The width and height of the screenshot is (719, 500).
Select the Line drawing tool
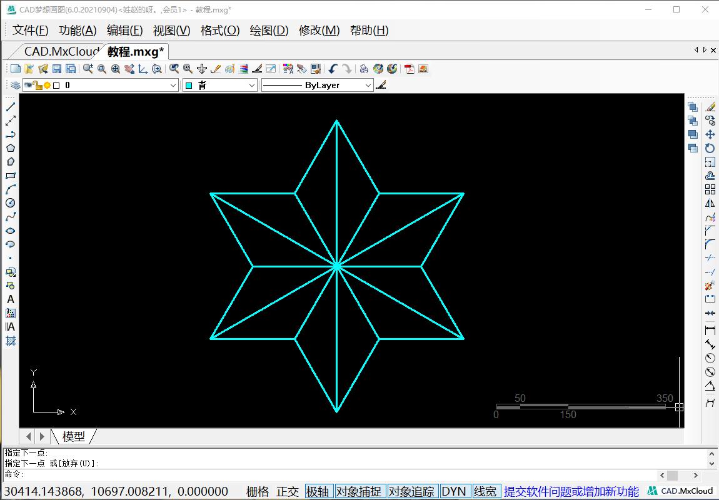click(10, 106)
